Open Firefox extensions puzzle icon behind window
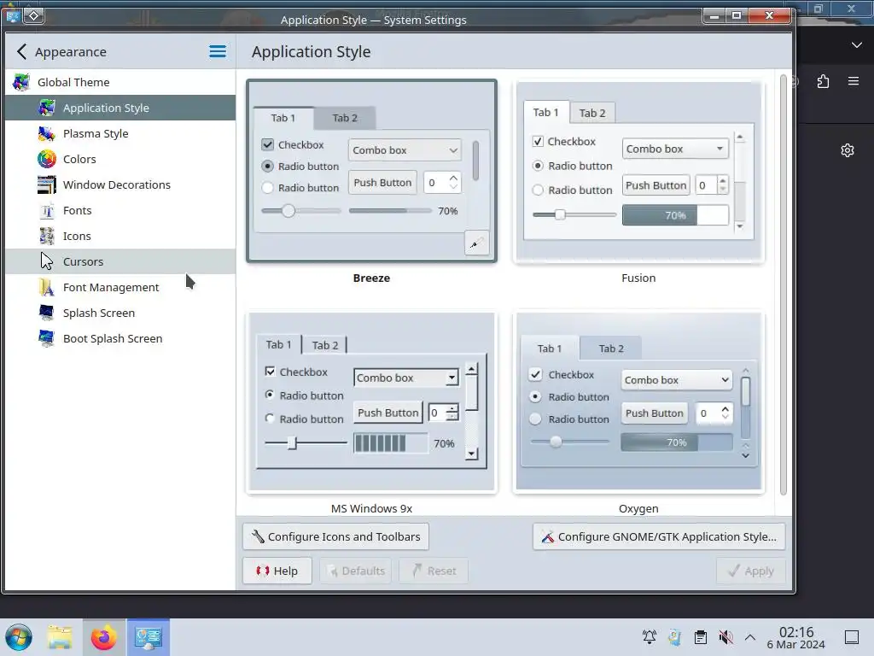This screenshot has width=874, height=656. point(824,81)
